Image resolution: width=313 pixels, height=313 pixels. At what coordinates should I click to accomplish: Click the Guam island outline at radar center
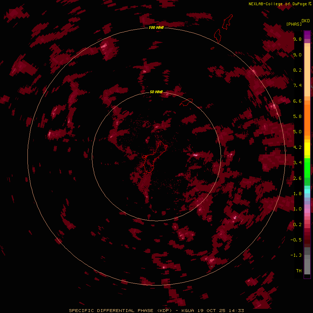(x=155, y=157)
